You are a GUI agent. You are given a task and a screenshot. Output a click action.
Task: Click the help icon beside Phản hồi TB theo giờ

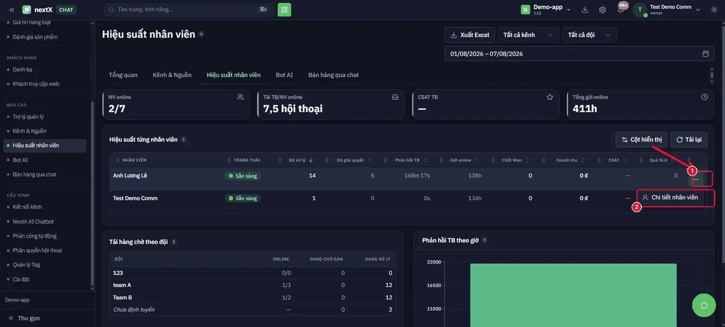(x=484, y=241)
